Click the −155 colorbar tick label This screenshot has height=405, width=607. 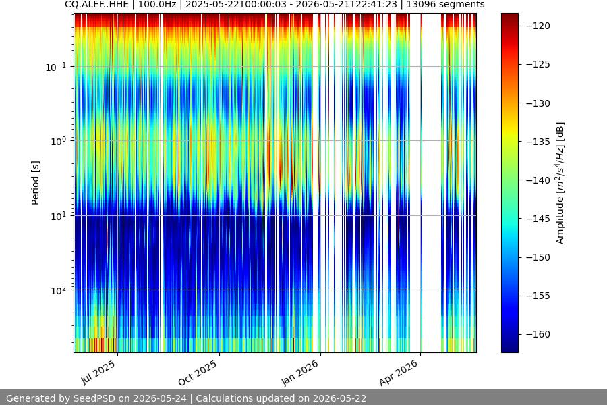[538, 296]
